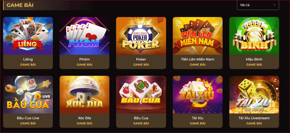Open the Liêng card game thumbnail

click(x=28, y=36)
